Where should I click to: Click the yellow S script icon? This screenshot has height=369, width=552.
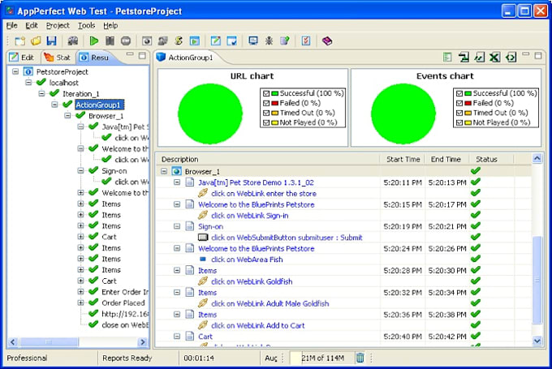(x=179, y=41)
